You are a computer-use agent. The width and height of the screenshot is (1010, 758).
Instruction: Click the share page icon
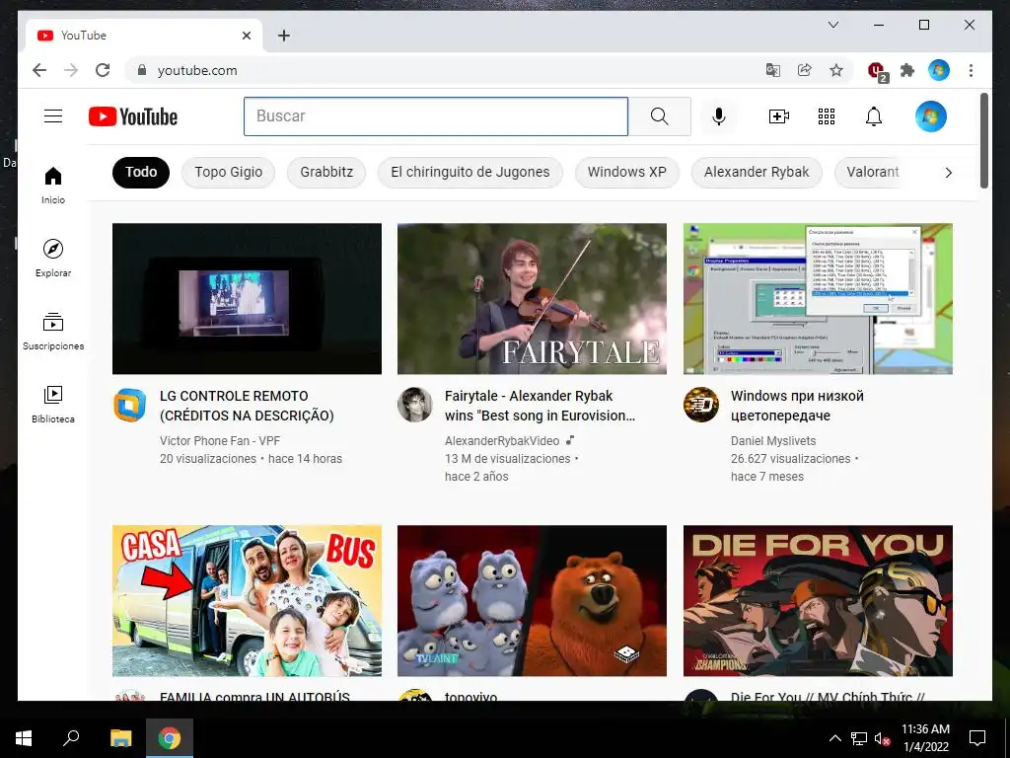pyautogui.click(x=805, y=70)
